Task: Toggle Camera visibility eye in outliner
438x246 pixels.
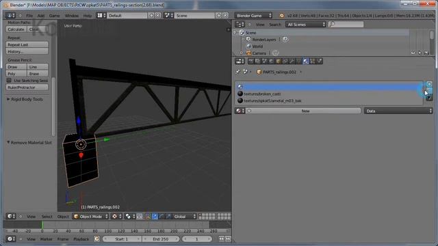Action: (413, 53)
